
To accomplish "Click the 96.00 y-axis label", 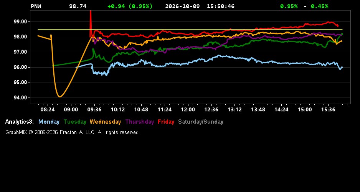I will click(x=21, y=67).
